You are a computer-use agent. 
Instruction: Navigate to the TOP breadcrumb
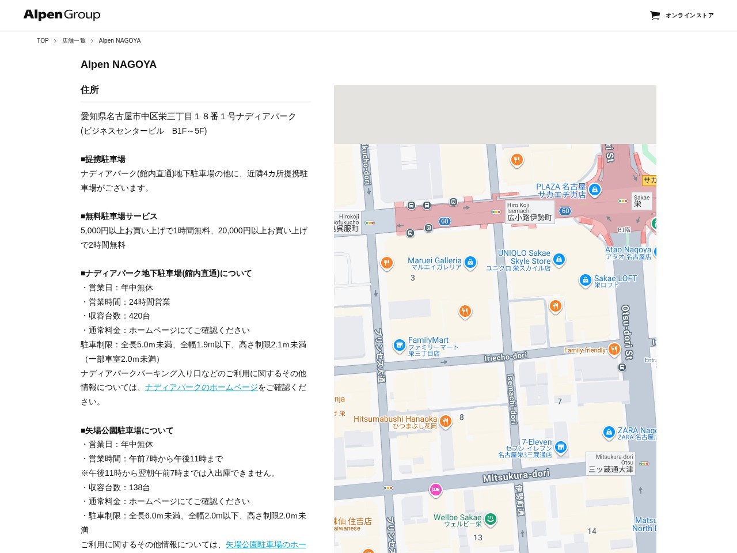click(42, 40)
